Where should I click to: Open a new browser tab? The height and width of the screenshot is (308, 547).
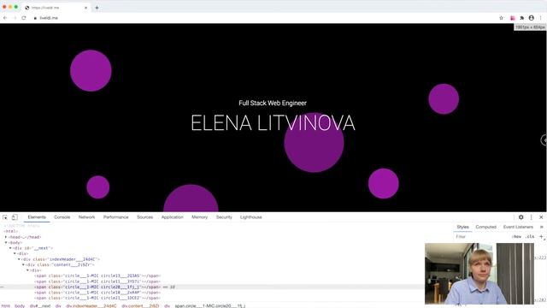[x=97, y=8]
